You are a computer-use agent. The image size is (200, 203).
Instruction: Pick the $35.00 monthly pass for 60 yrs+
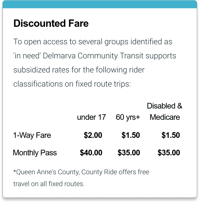[x=129, y=153]
